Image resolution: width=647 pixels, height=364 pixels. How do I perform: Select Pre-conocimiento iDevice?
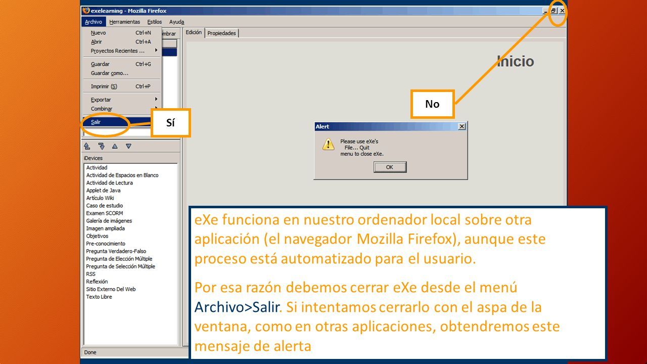(x=106, y=244)
